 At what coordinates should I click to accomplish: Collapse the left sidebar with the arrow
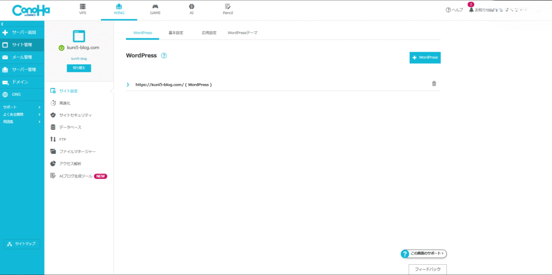[2, 24]
